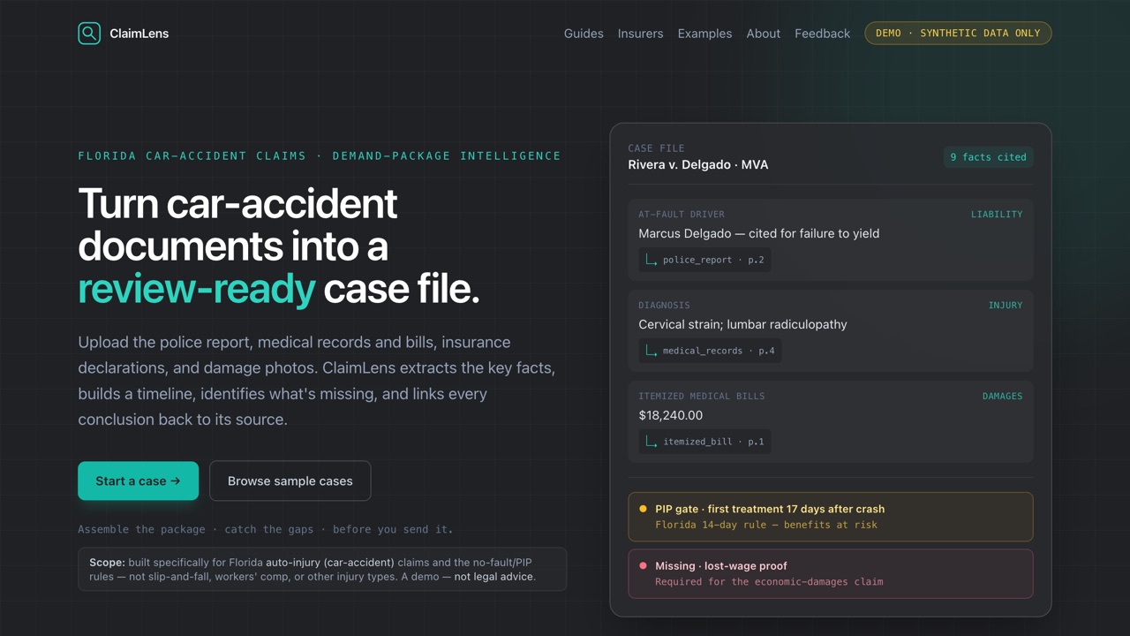Click the Missing lost-wage proof alert title
Viewport: 1130px width, 636px height.
(x=721, y=565)
